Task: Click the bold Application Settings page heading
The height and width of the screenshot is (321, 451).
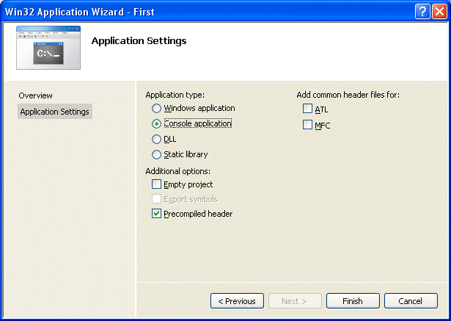Action: 139,40
